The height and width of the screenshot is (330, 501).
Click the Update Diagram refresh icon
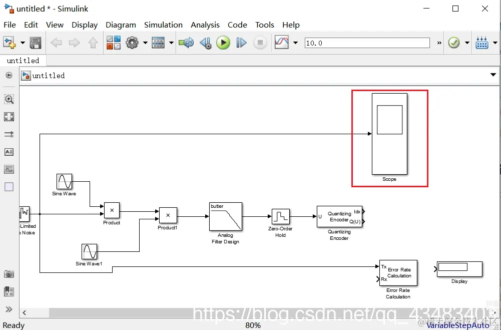tap(186, 43)
